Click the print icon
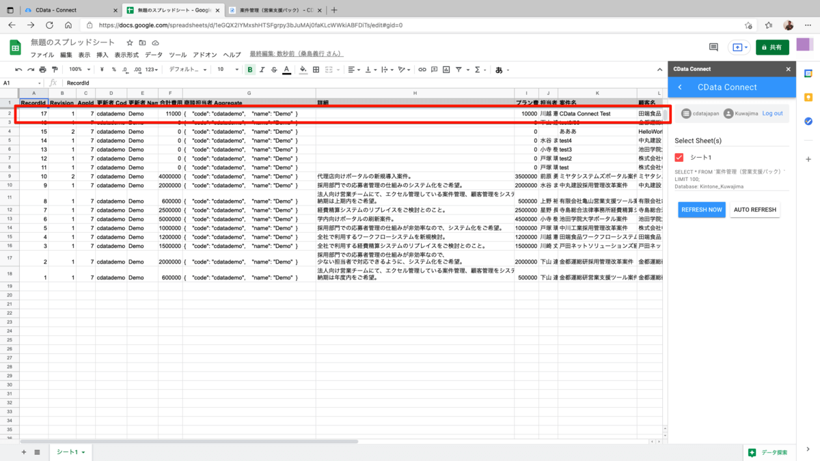The width and height of the screenshot is (820, 461). [43, 70]
